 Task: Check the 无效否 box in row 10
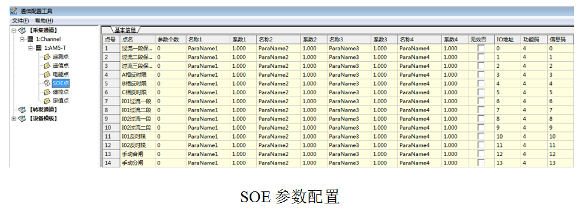pos(481,128)
